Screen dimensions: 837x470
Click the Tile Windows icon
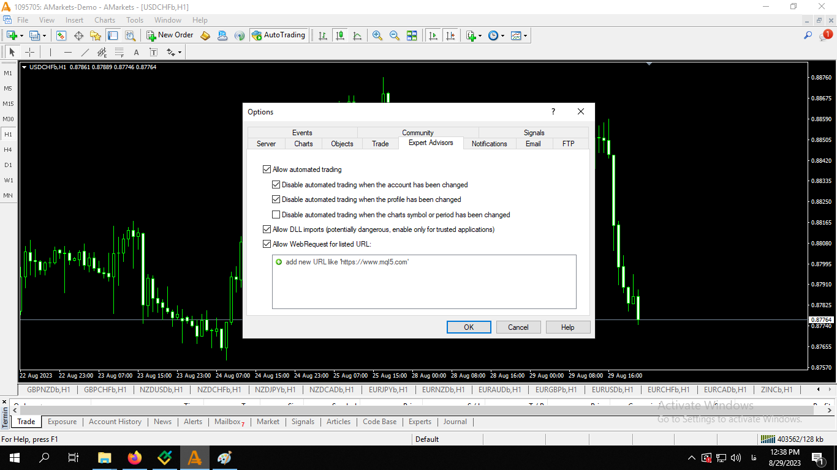(412, 35)
